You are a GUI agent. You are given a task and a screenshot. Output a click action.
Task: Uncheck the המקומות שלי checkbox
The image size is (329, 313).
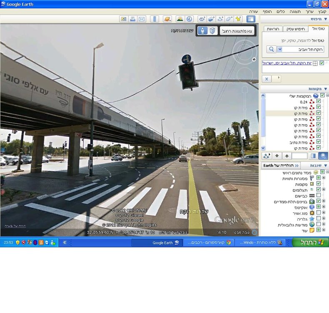[x=322, y=95]
